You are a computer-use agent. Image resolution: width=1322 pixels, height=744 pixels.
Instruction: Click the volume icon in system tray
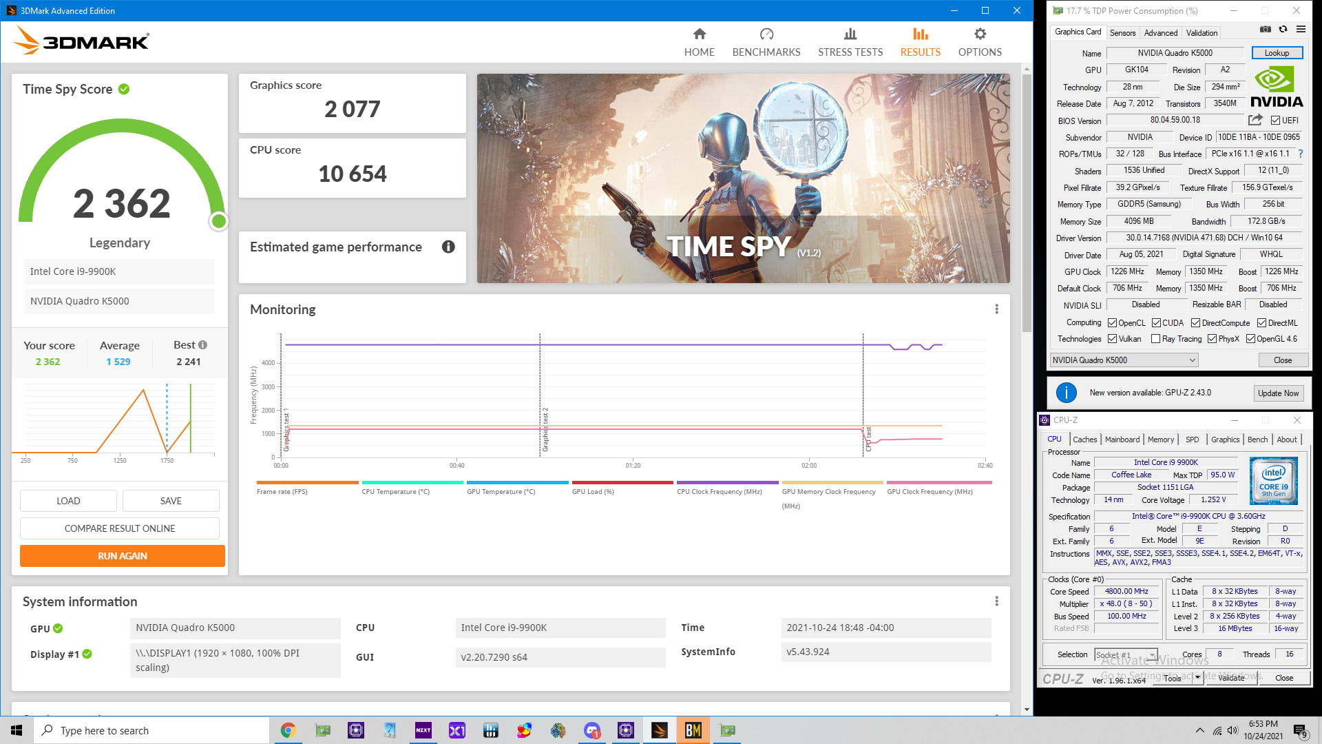1232,731
